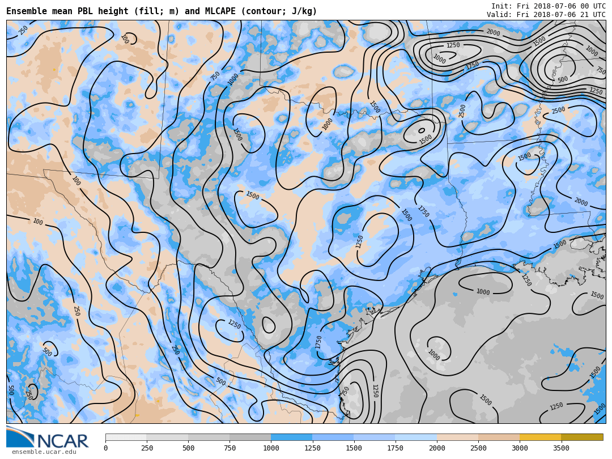This screenshot has width=612, height=459.
Task: Pick the 2500–3000 tan colorbar swatch
Action: coord(499,437)
